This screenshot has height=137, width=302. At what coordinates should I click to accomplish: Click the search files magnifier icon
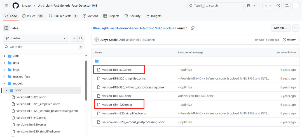click(81, 38)
